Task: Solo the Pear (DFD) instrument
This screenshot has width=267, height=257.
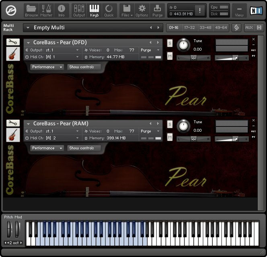Action: click(170, 43)
